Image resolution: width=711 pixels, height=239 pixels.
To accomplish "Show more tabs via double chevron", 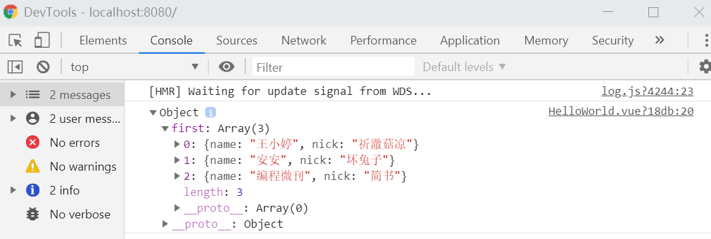I will click(660, 40).
